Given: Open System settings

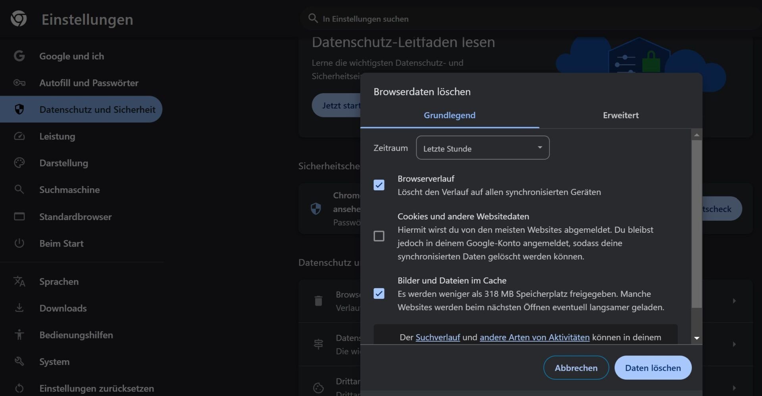Looking at the screenshot, I should point(54,362).
